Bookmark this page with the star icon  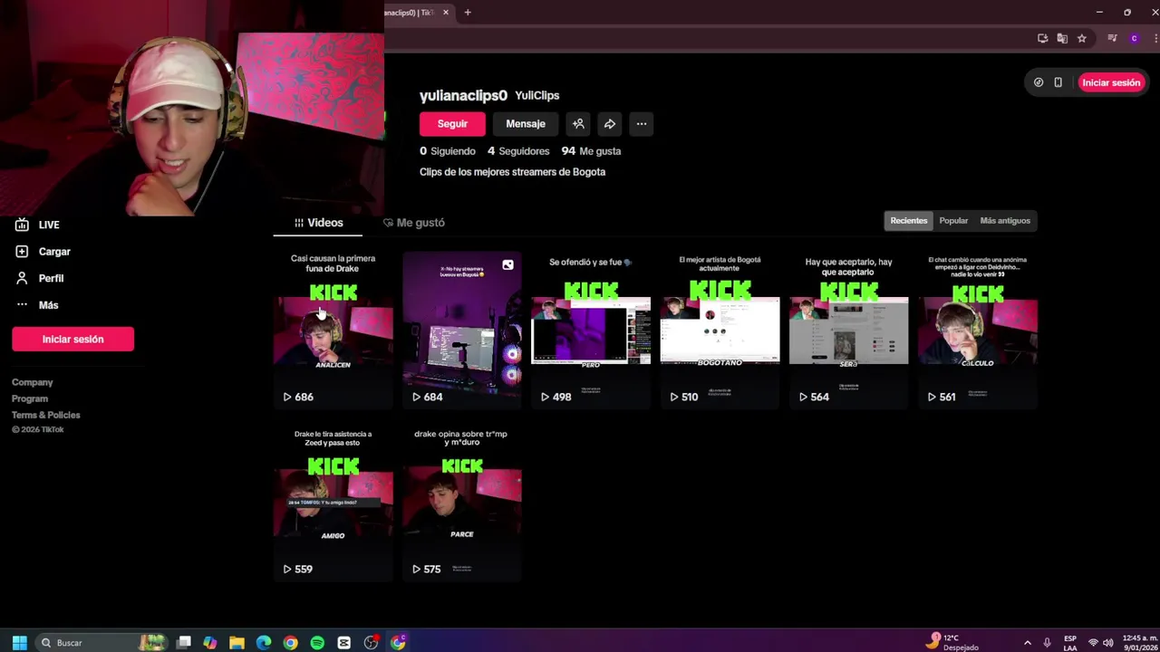1081,38
